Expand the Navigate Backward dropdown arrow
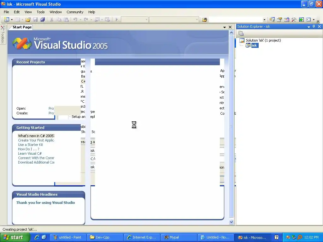This screenshot has height=242, width=323. point(102,20)
